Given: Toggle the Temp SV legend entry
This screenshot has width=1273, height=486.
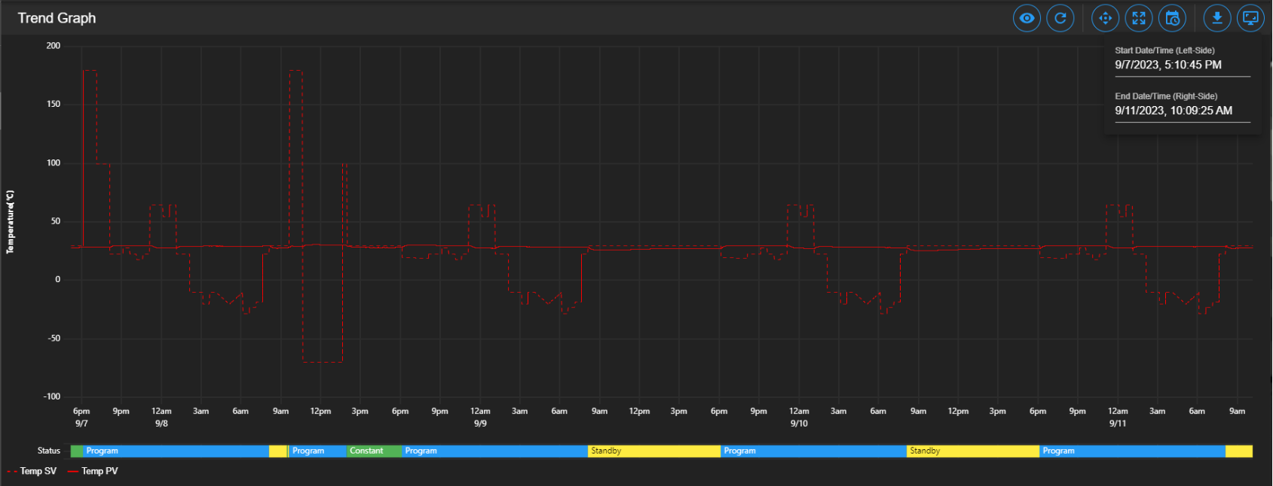Looking at the screenshot, I should [x=32, y=471].
